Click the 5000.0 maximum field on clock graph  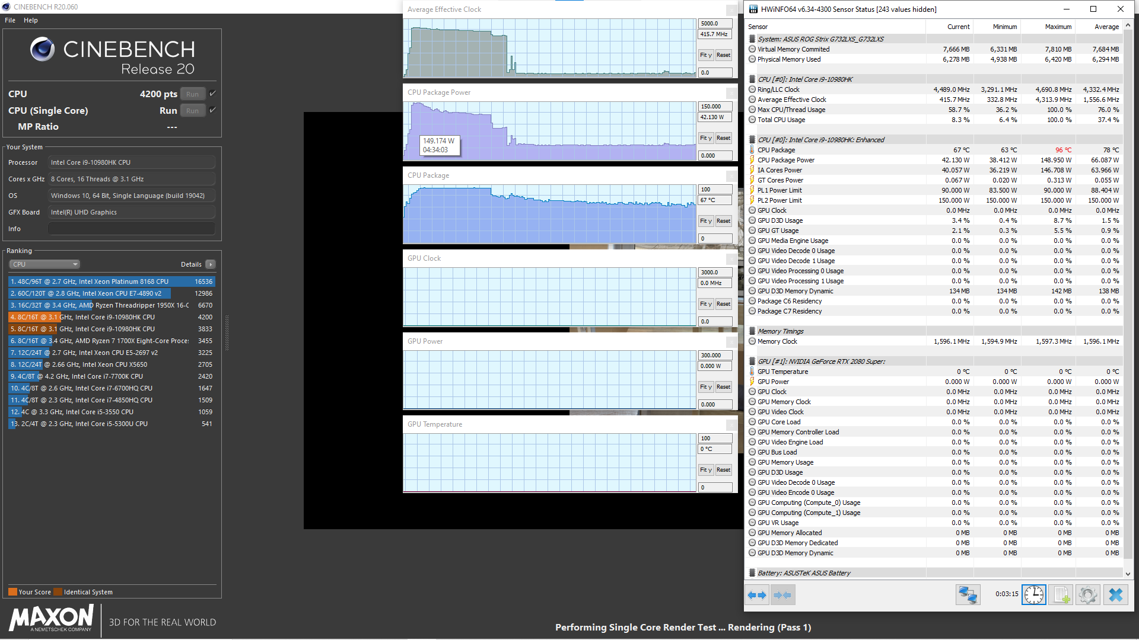[x=715, y=24]
